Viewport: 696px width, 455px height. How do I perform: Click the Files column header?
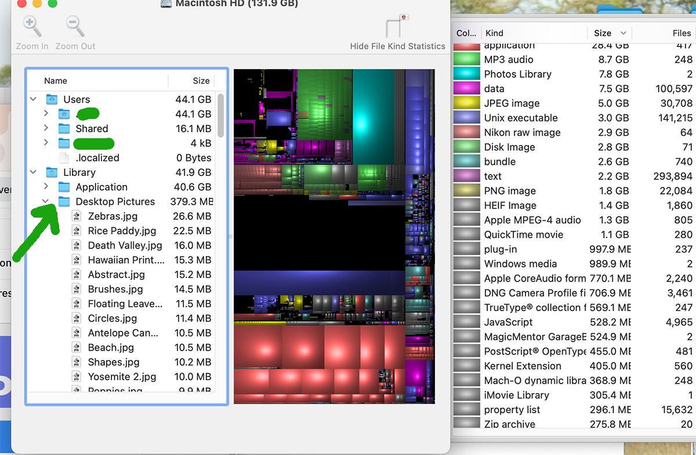664,33
